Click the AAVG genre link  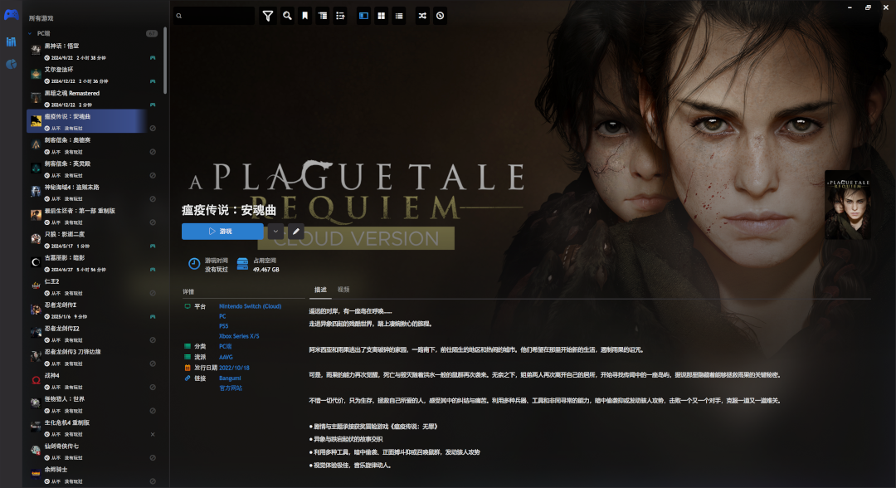226,357
